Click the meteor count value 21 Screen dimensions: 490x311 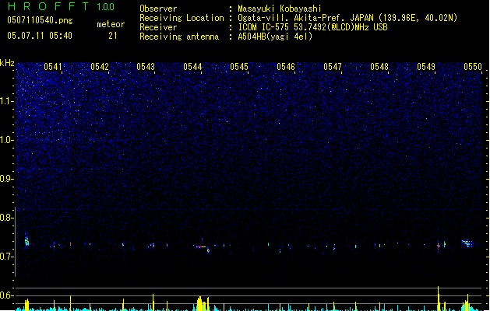pos(113,36)
